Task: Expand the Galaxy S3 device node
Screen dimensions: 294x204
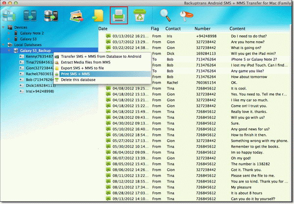Action: (x=9, y=39)
